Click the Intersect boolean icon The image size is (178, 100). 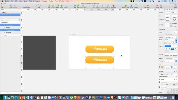click(x=102, y=6)
